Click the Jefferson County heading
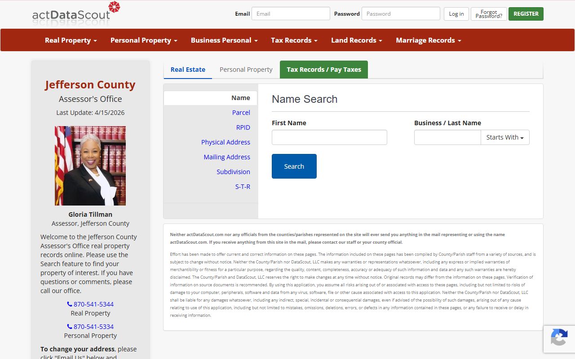The image size is (575, 359). coord(90,85)
